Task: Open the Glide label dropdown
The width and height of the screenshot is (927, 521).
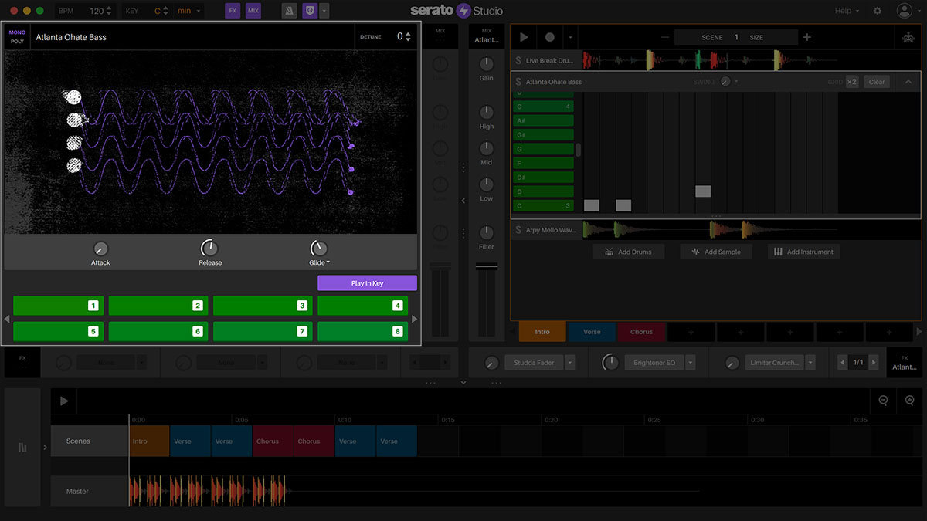Action: point(319,263)
